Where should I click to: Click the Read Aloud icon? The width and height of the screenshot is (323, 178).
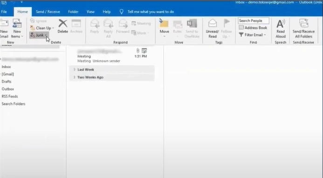point(281,23)
